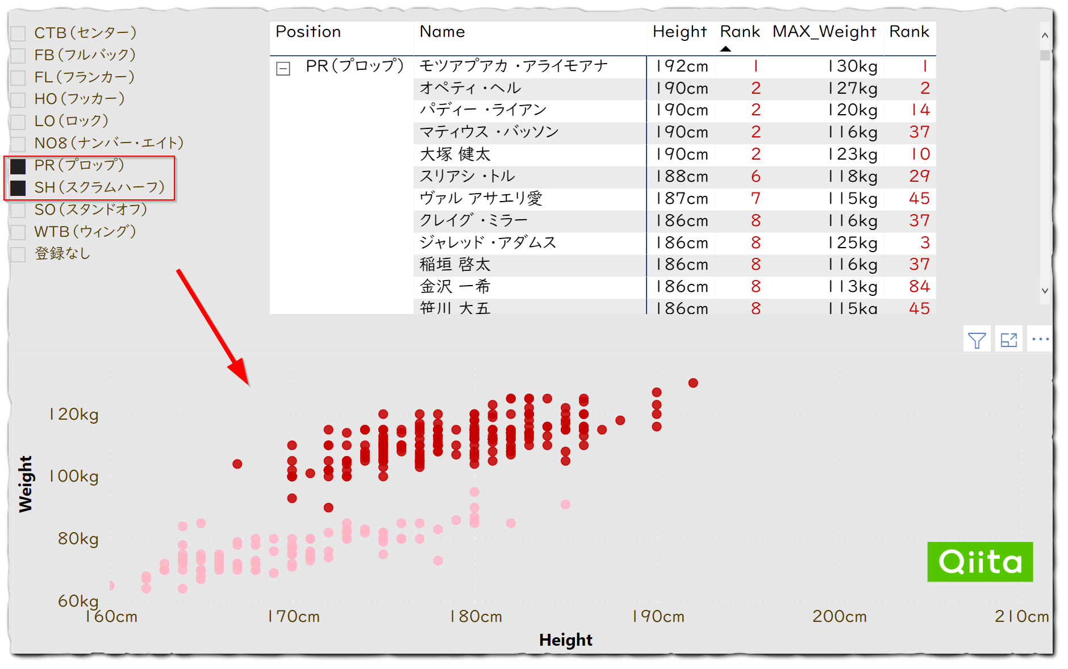Check the LO(ロック) position filter
The height and width of the screenshot is (669, 1068).
click(x=18, y=122)
